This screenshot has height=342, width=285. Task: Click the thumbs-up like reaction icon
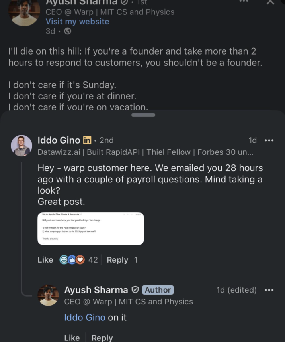coord(72,259)
